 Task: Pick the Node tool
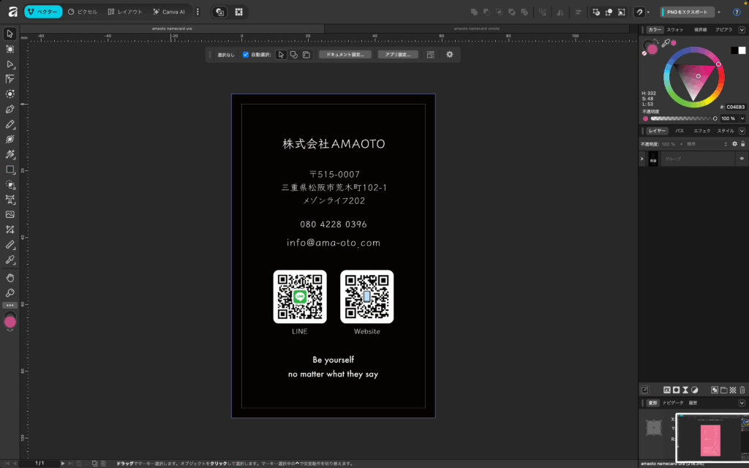click(x=10, y=64)
